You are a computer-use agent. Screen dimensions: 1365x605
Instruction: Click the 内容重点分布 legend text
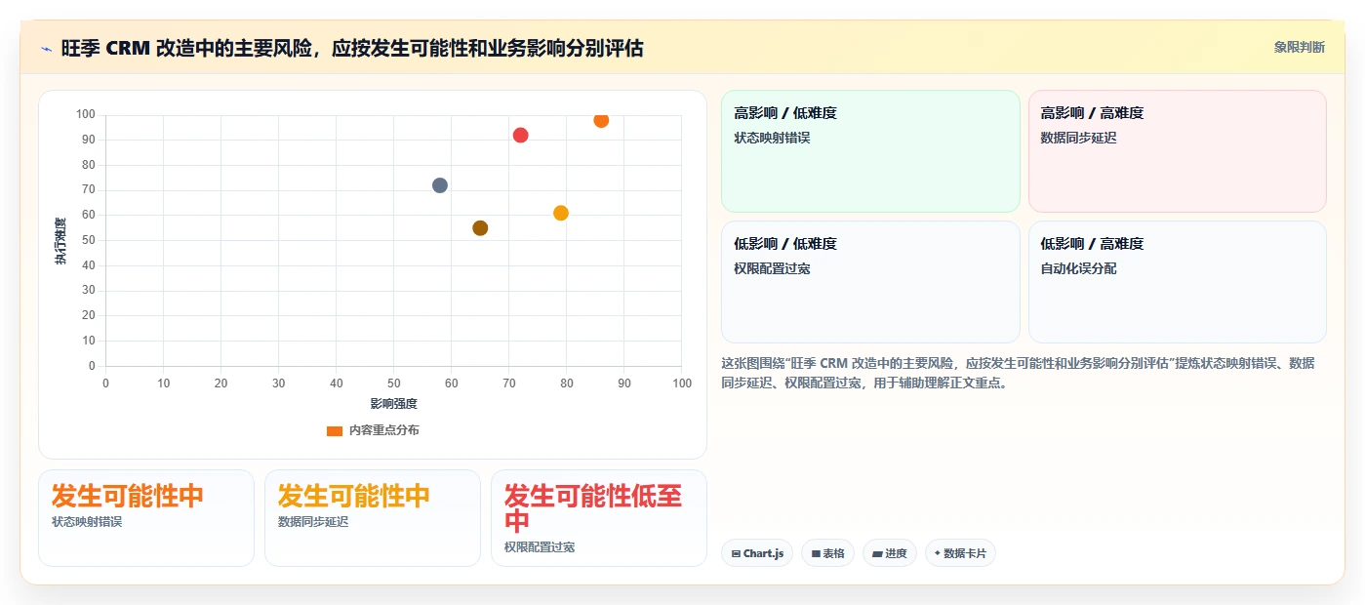pyautogui.click(x=384, y=430)
